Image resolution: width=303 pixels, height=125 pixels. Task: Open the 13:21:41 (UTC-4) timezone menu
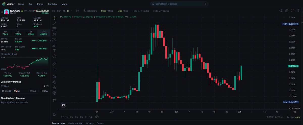pos(274,117)
